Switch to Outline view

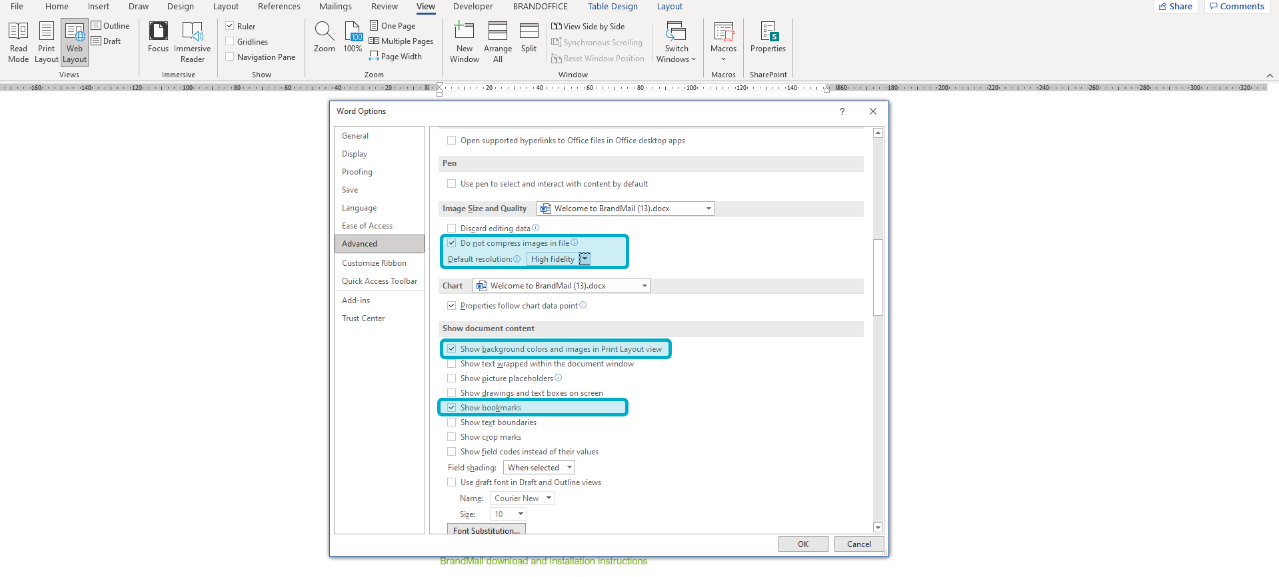(111, 26)
